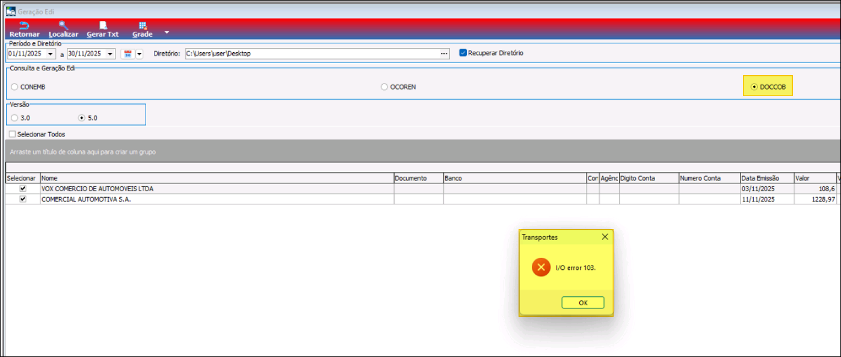Browse directory with the ellipsis button
This screenshot has width=841, height=357.
point(444,53)
